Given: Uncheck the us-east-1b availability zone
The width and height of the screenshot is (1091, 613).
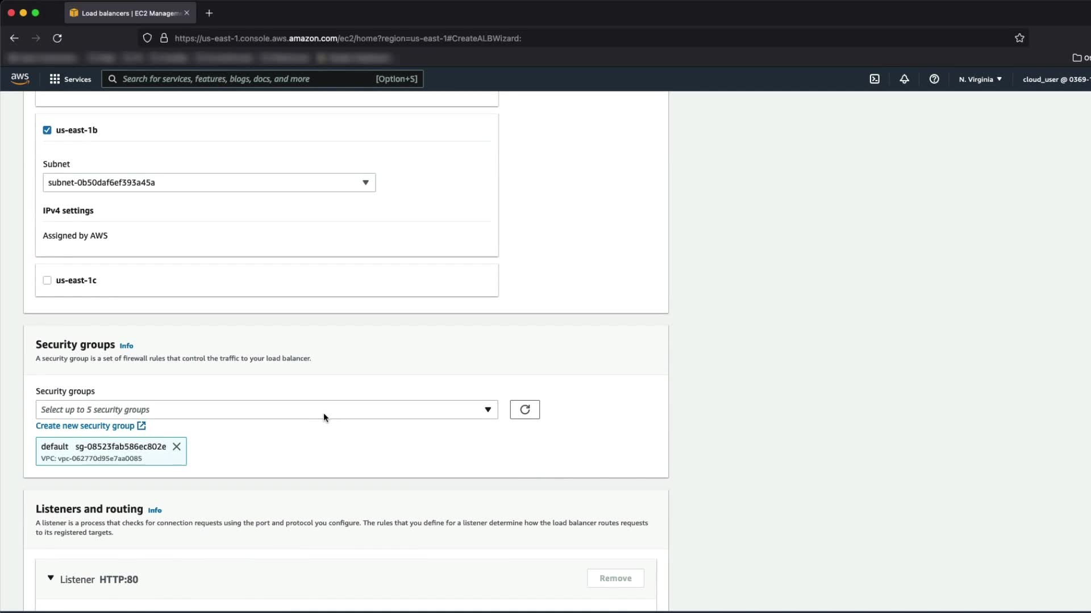Looking at the screenshot, I should [47, 130].
